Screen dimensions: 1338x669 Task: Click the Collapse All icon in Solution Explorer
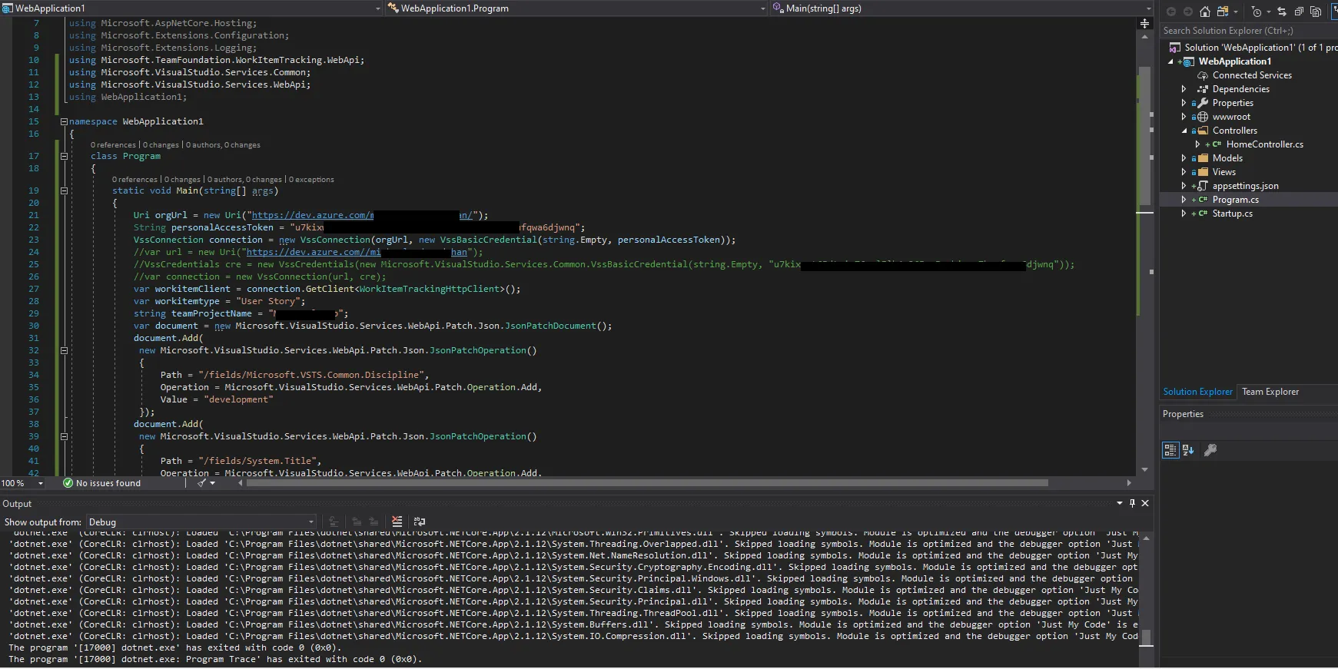[1299, 12]
